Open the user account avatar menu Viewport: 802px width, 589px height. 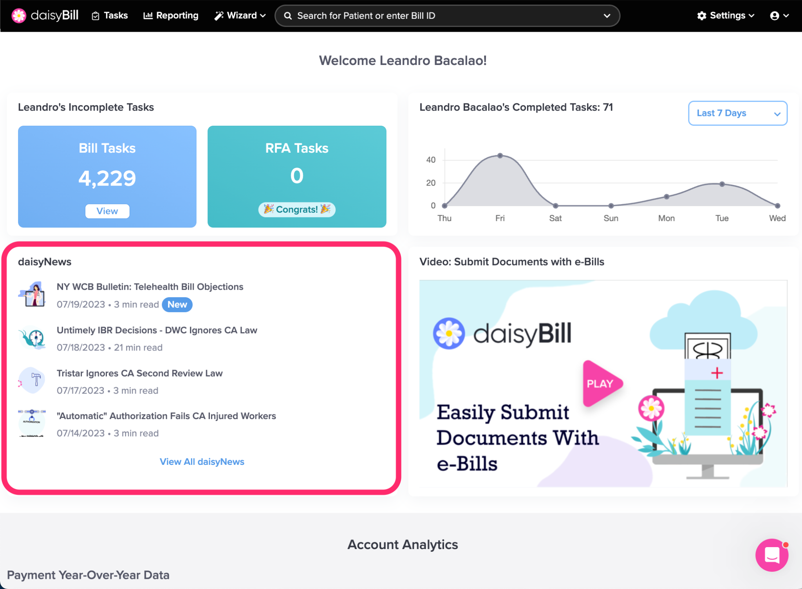tap(779, 16)
